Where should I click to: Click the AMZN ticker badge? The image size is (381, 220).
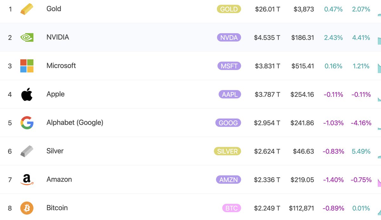[228, 180]
